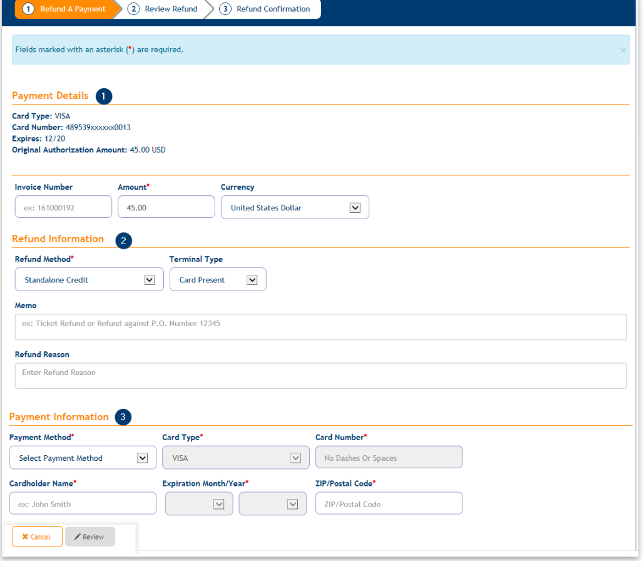The width and height of the screenshot is (644, 561).
Task: Click the Refund Information step 2 badge
Action: (123, 240)
